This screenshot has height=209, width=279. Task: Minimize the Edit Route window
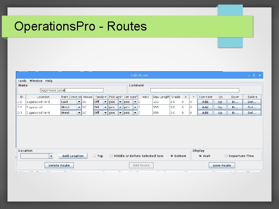point(249,76)
